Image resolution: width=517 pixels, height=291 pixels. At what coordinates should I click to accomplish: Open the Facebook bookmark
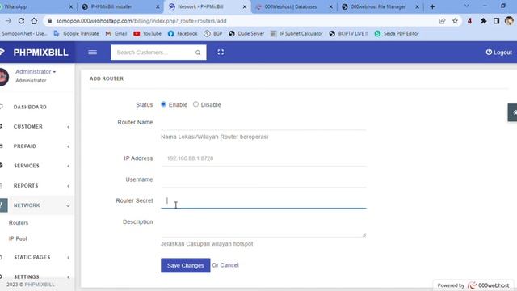pos(183,34)
